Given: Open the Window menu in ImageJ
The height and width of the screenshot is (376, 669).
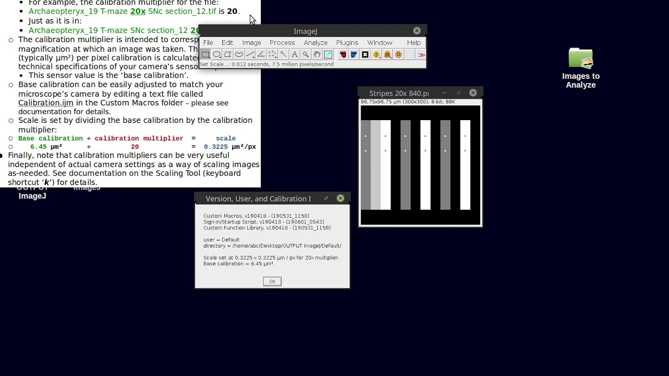Looking at the screenshot, I should coord(379,43).
